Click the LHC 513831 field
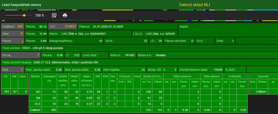 (x=62, y=27)
